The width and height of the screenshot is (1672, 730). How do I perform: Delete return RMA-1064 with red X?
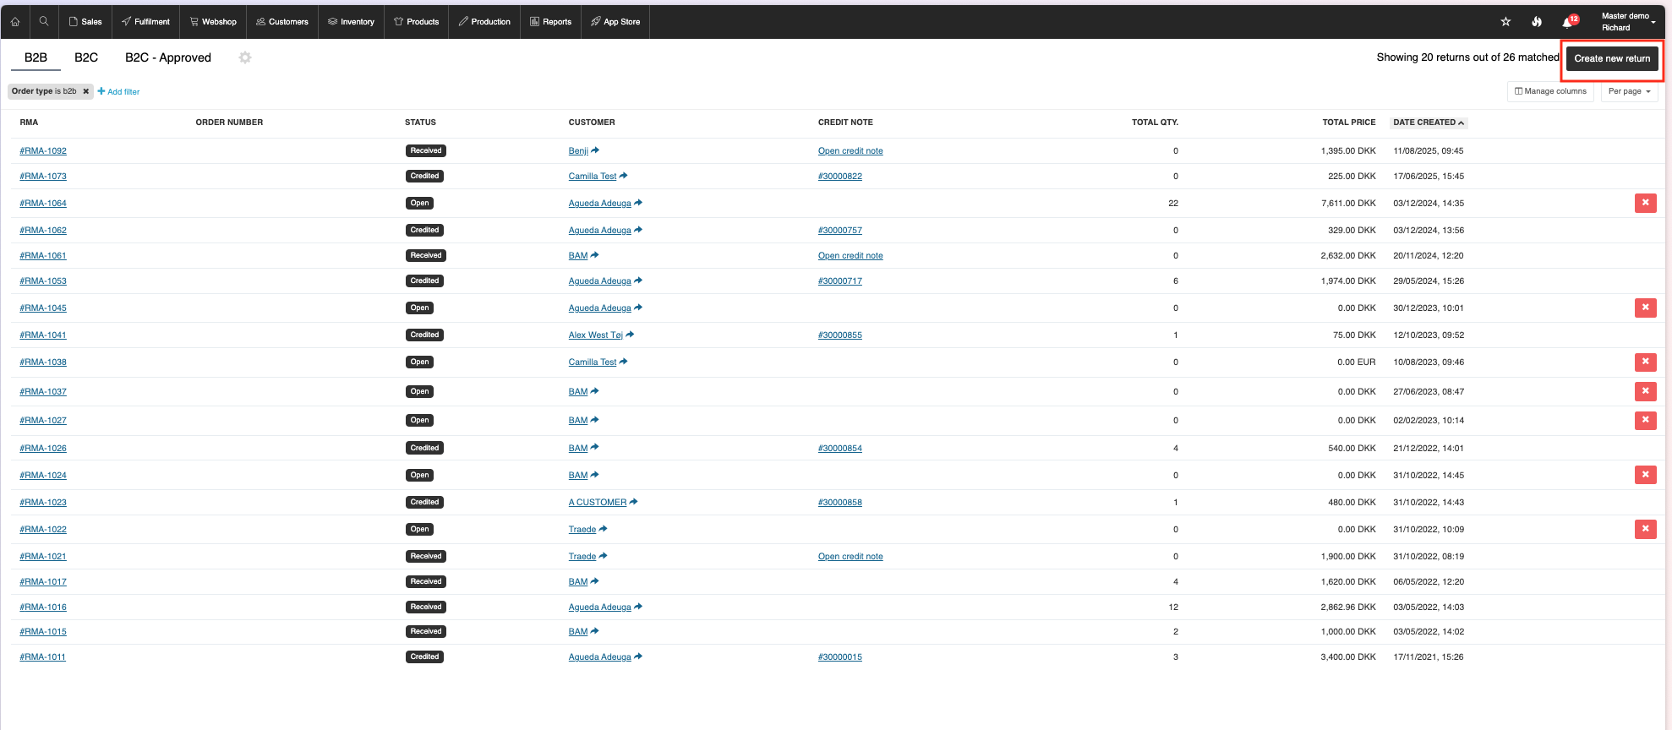click(1645, 203)
